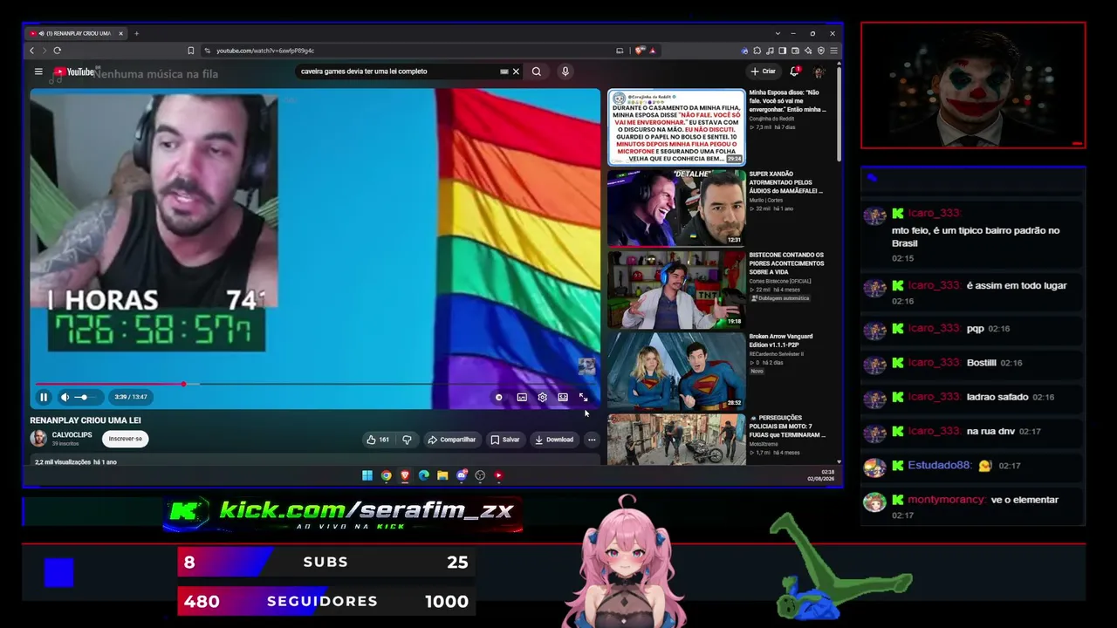Clear the search query with the X

pyautogui.click(x=516, y=72)
